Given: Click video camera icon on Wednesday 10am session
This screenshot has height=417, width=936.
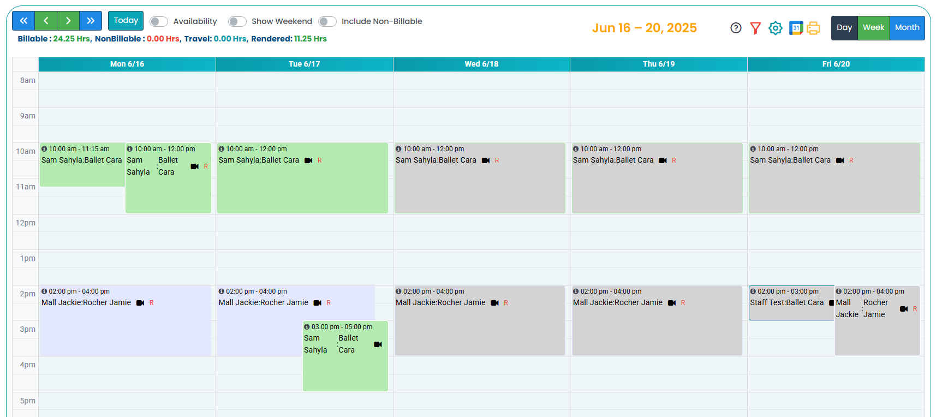Looking at the screenshot, I should pyautogui.click(x=486, y=160).
